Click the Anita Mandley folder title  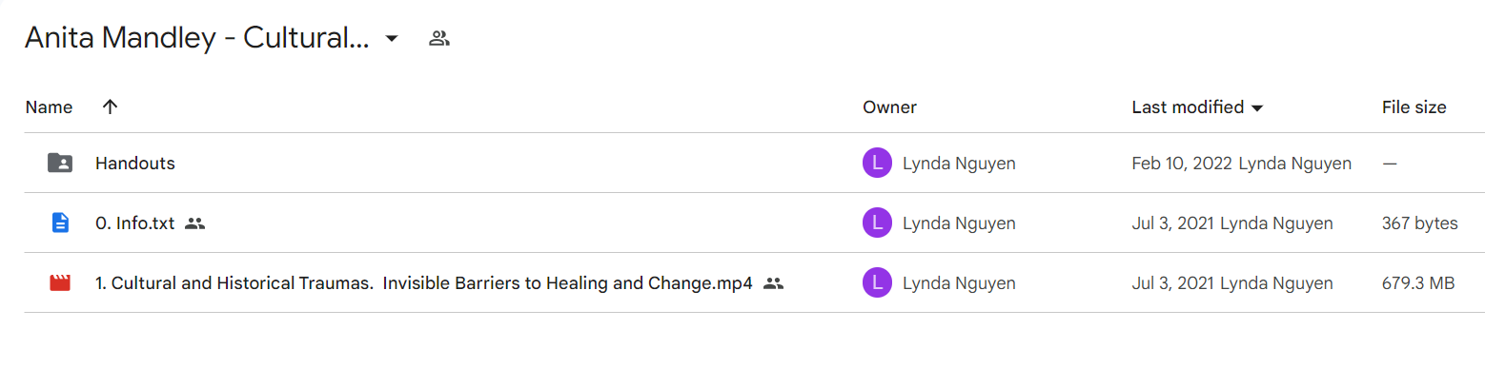pyautogui.click(x=196, y=38)
